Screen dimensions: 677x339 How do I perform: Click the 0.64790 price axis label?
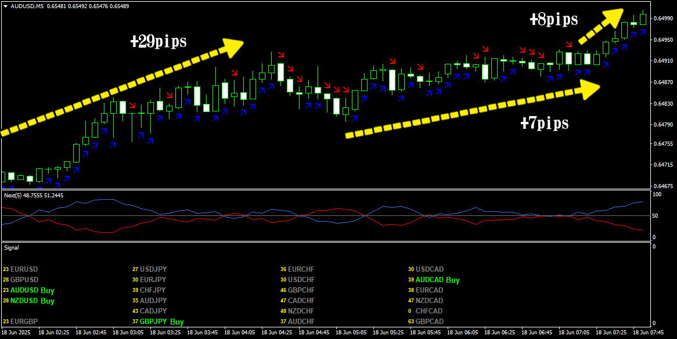point(662,125)
